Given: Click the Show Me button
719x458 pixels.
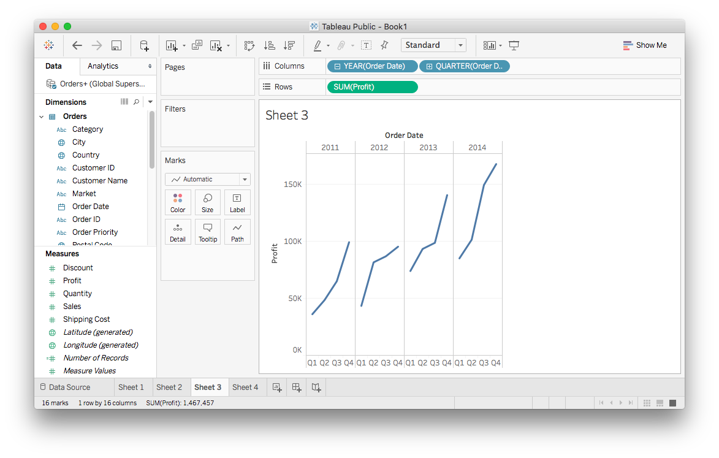Looking at the screenshot, I should click(x=645, y=45).
